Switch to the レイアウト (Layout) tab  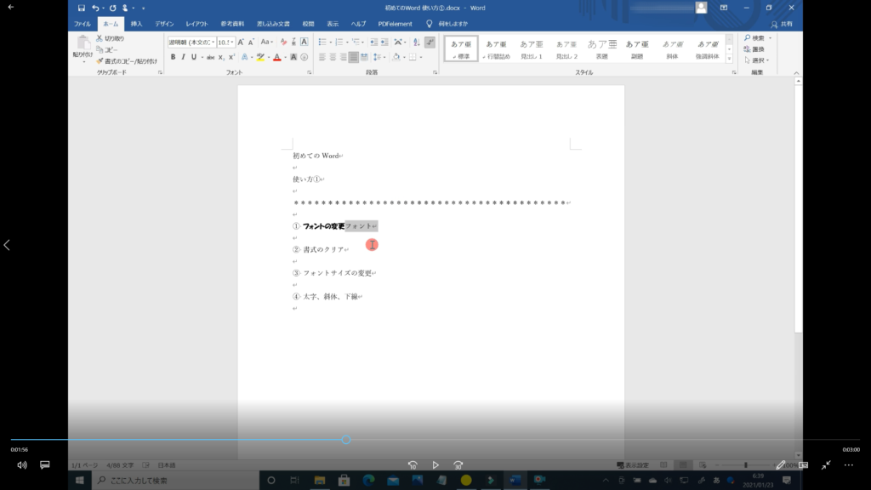tap(196, 24)
